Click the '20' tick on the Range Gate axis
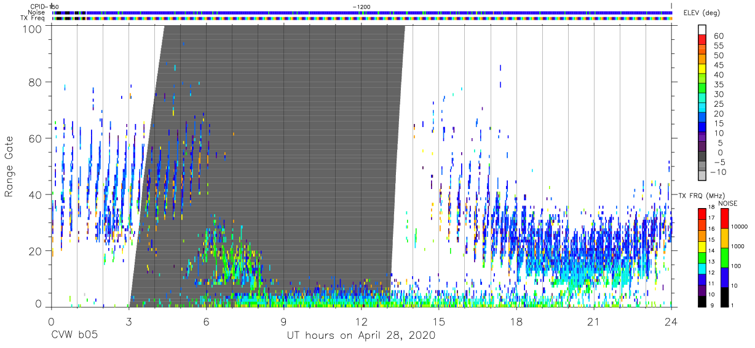The width and height of the screenshot is (755, 348). point(36,251)
